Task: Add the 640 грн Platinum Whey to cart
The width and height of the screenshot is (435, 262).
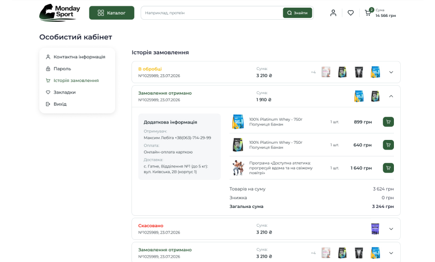Action: [389, 145]
